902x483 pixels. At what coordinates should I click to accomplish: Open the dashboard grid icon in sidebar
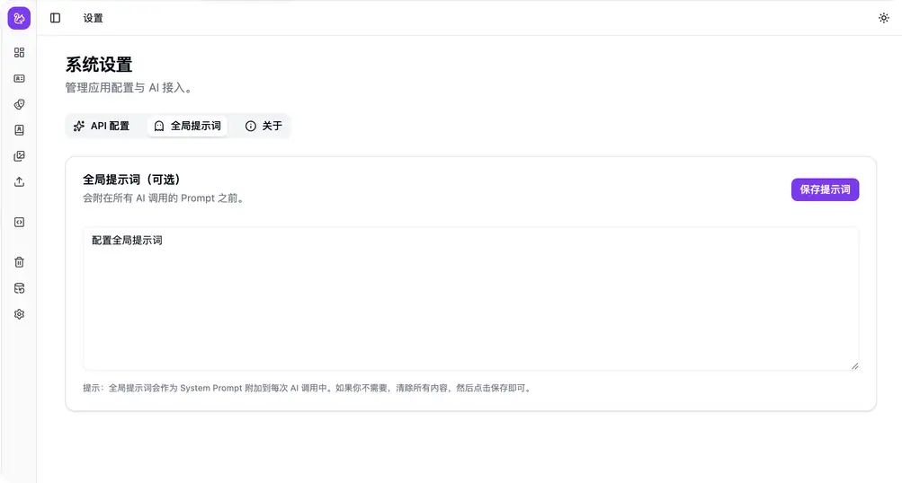(x=19, y=53)
